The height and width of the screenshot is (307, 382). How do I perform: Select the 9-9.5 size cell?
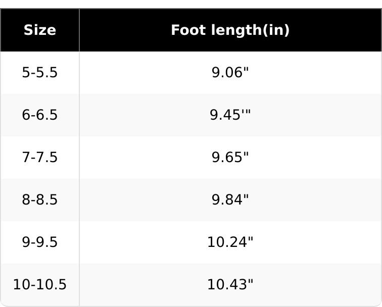[40, 242]
